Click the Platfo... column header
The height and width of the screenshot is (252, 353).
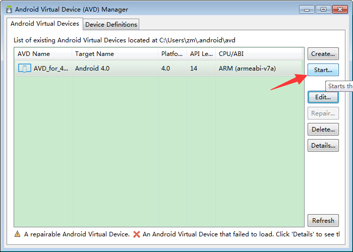172,54
